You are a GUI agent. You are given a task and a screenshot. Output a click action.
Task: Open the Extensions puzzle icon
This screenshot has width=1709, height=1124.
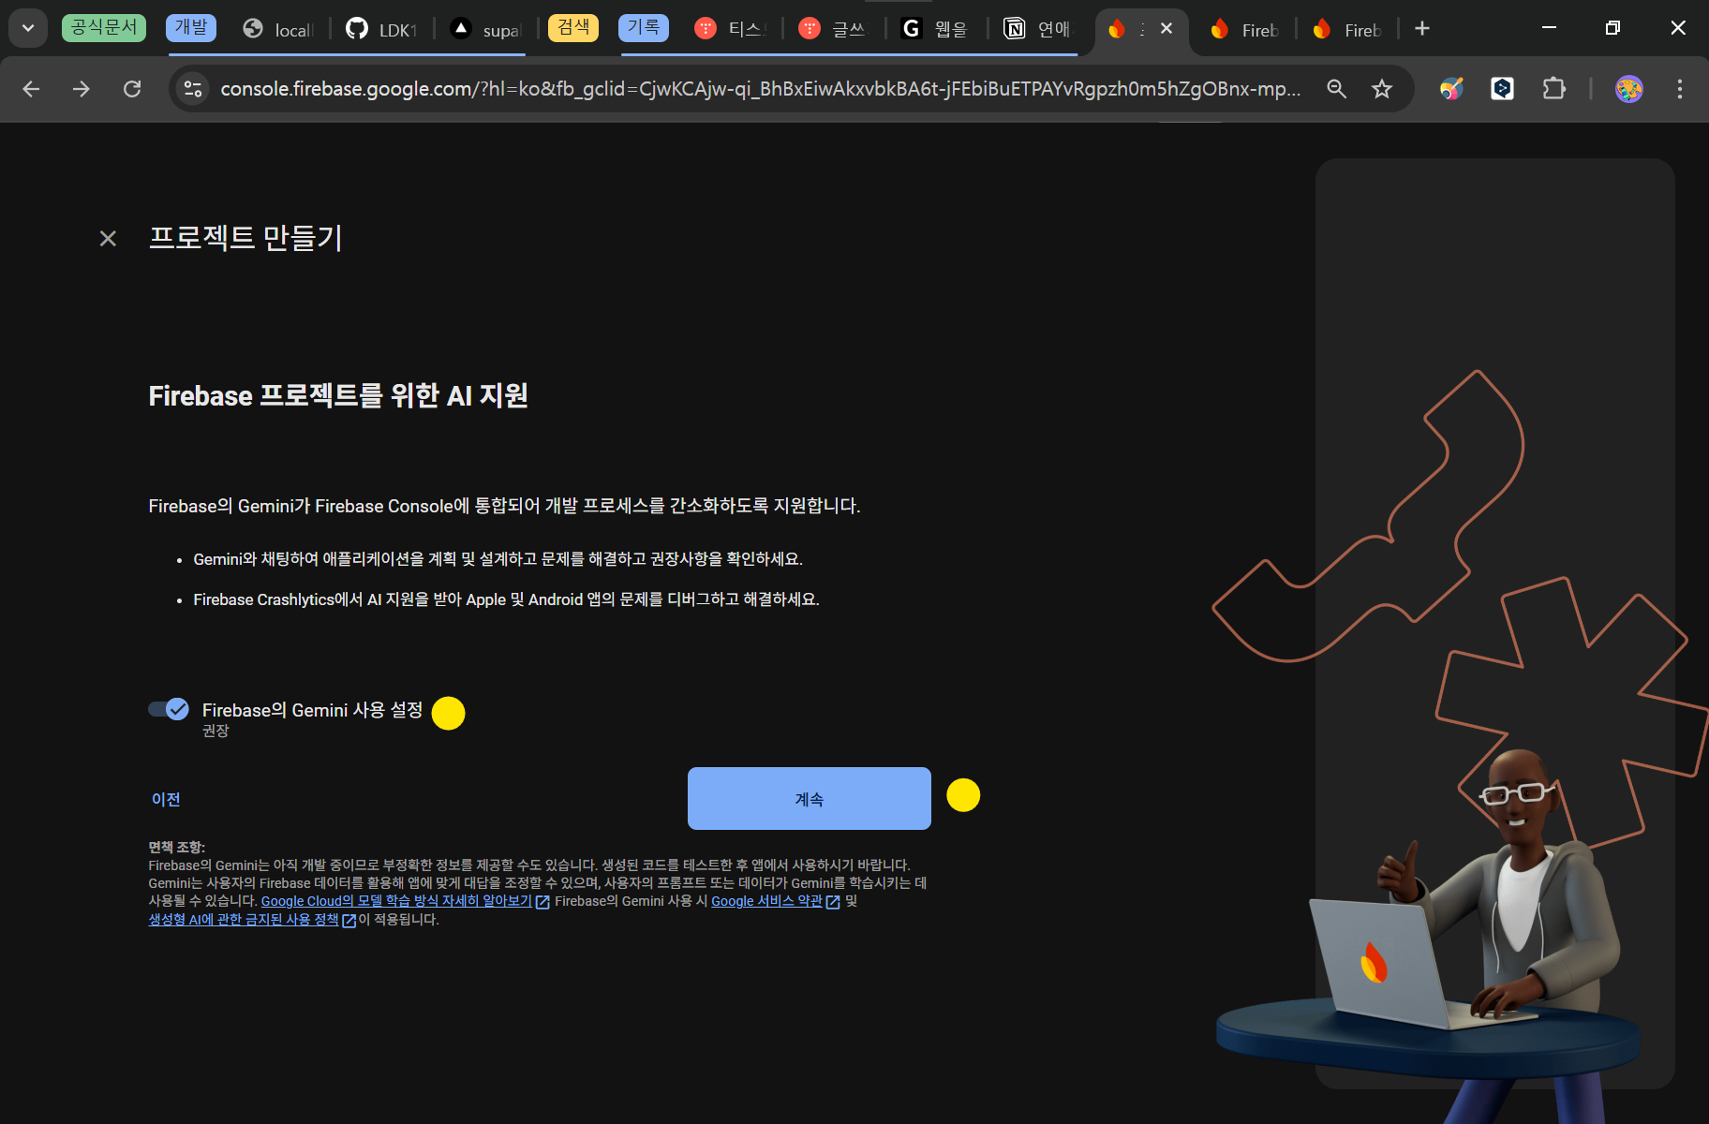(1554, 89)
